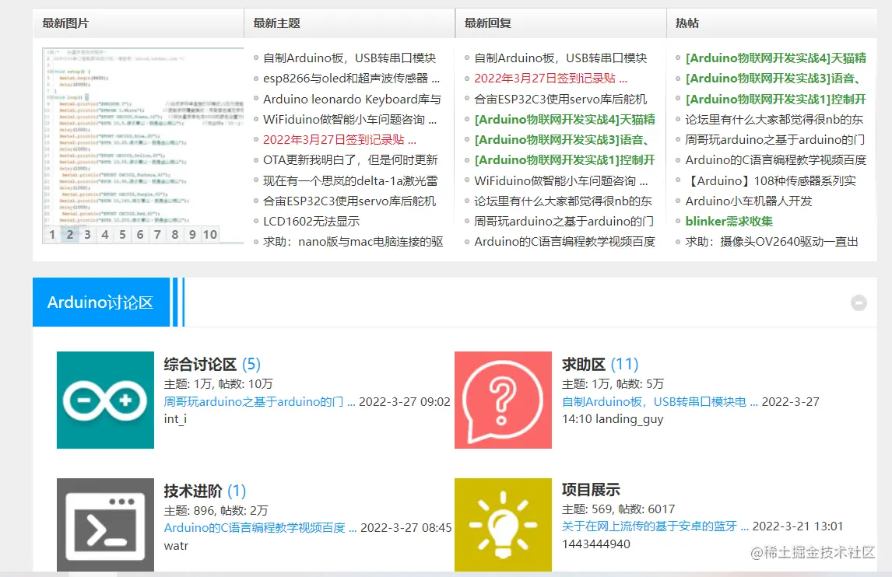Screen dimensions: 892x577
Task: Open the 技术进阶 terminal icon
Action: 105,525
